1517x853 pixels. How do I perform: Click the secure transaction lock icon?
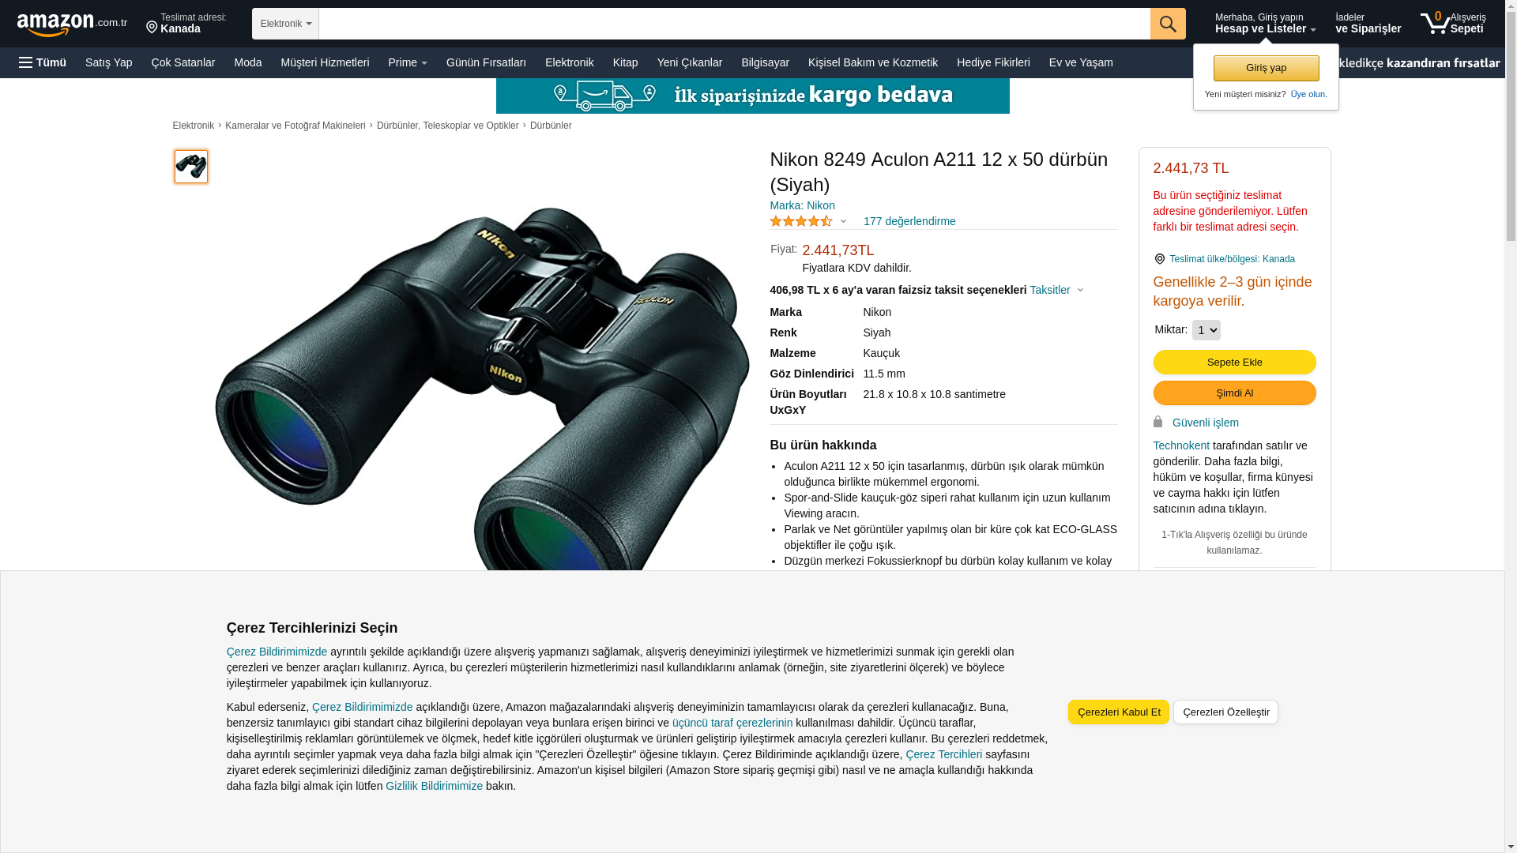coord(1158,423)
